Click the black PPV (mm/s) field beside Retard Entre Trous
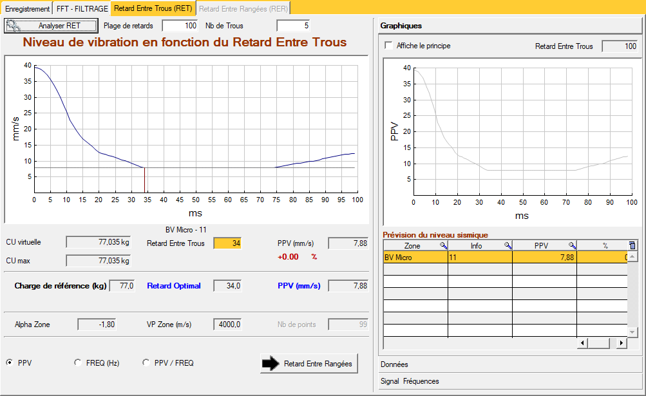The image size is (646, 396). tap(348, 243)
